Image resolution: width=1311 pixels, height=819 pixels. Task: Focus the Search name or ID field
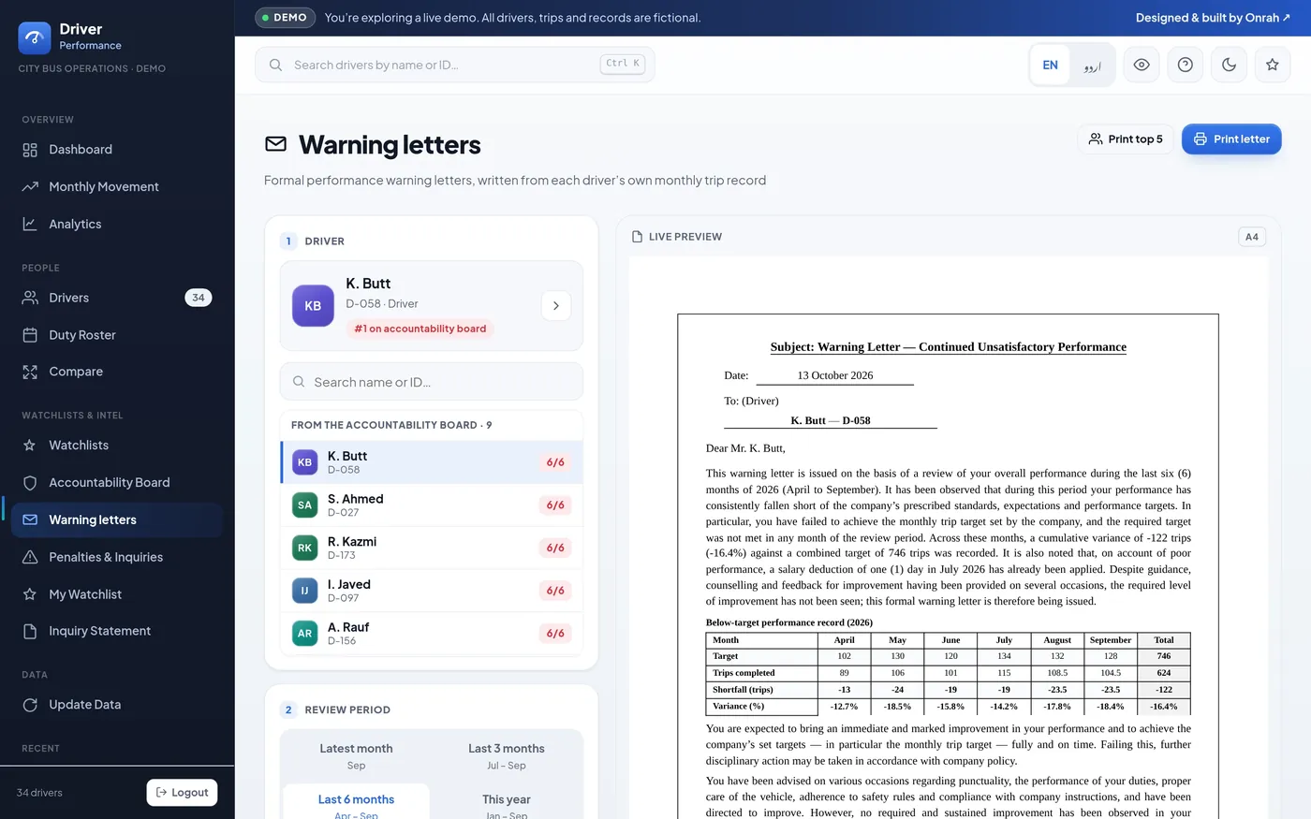click(x=432, y=382)
